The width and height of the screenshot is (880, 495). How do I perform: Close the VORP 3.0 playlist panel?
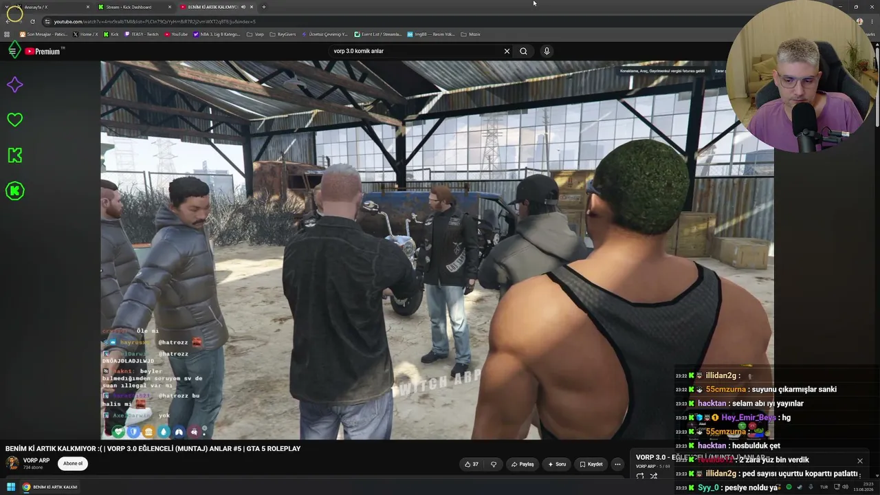(859, 461)
